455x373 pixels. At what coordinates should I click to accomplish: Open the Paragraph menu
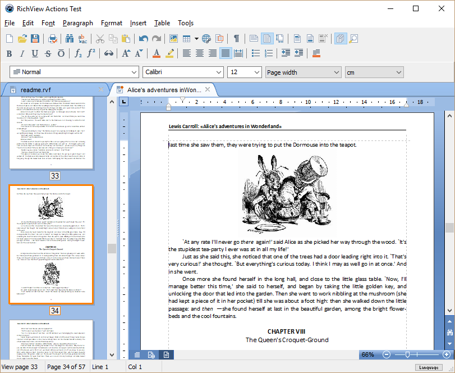tap(78, 23)
